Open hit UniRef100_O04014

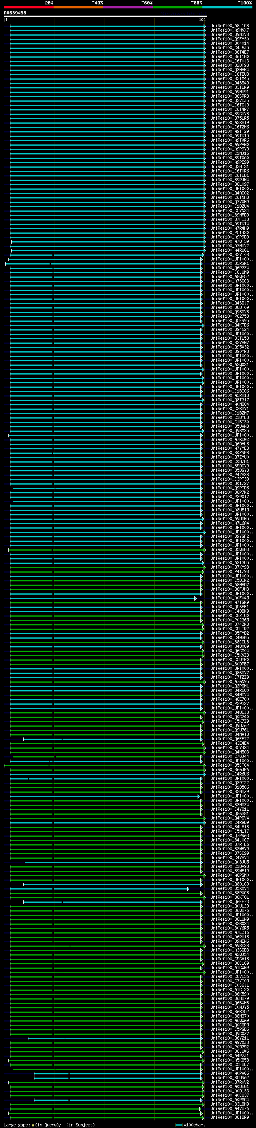[x=230, y=43]
